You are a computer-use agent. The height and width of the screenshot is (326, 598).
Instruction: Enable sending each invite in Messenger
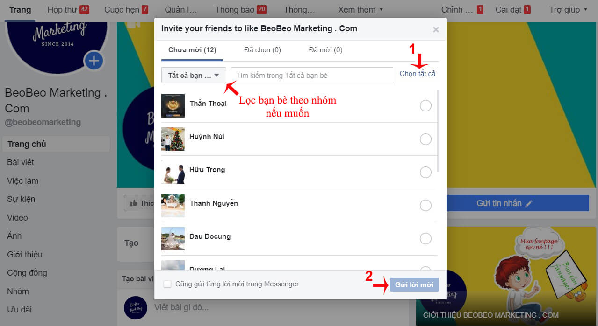pos(167,284)
